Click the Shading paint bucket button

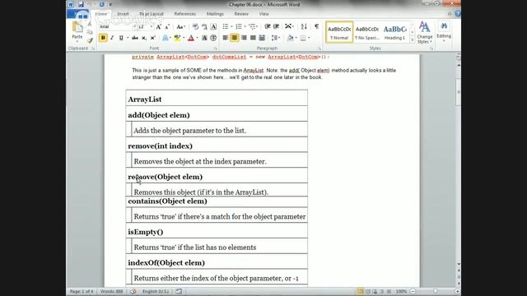(290, 38)
